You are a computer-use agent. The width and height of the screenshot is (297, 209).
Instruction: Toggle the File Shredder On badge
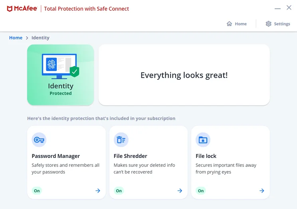[x=119, y=191]
